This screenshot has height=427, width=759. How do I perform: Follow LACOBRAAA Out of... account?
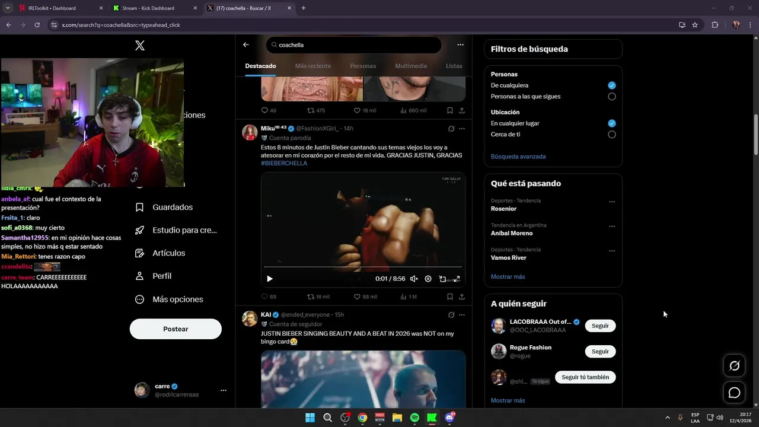pos(600,326)
